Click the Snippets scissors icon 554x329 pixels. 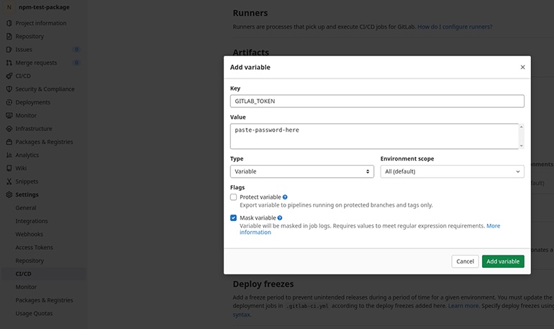(x=9, y=181)
